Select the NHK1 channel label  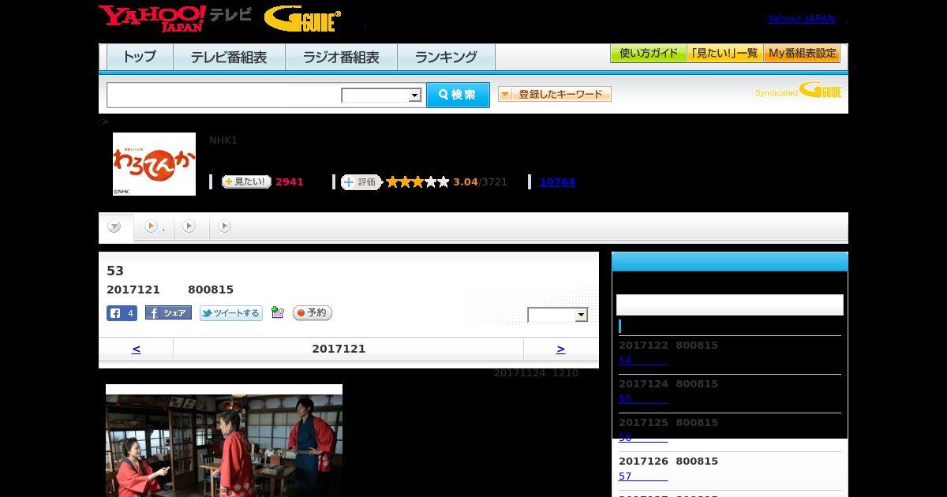223,140
